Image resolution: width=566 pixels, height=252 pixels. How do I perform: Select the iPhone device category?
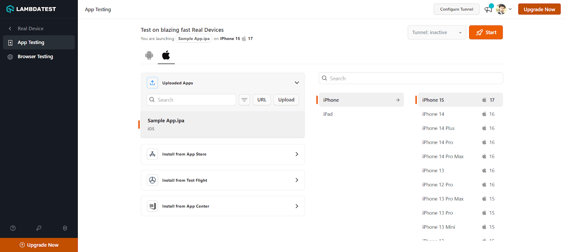click(x=361, y=100)
